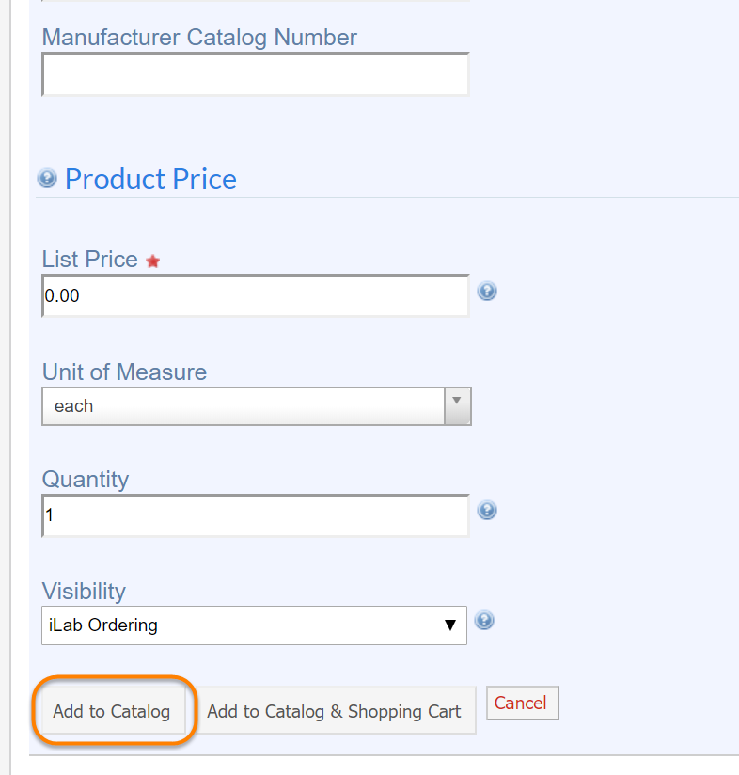The height and width of the screenshot is (775, 739).
Task: Expand the Visibility 'iLab Ordering' dropdown
Action: pos(254,625)
